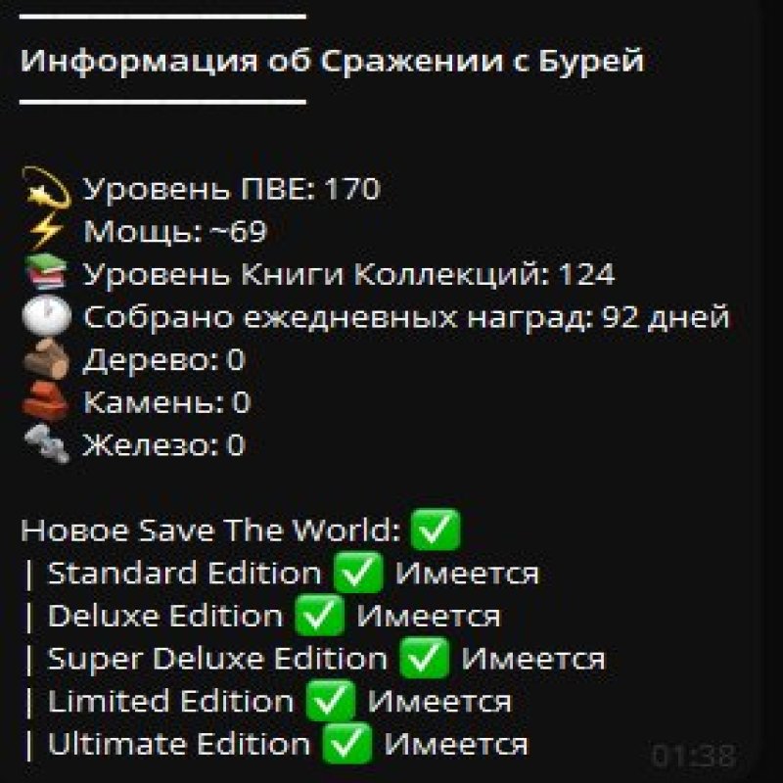Click the clock icon beside Собрано ежедневных наград
The width and height of the screenshot is (783, 783).
point(47,315)
